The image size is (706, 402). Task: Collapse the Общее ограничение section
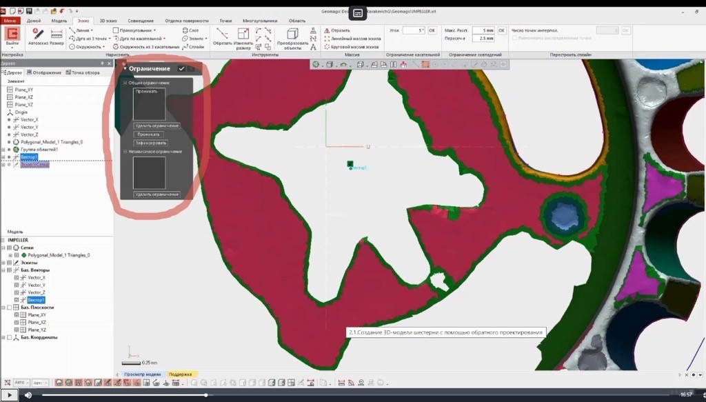[125, 83]
